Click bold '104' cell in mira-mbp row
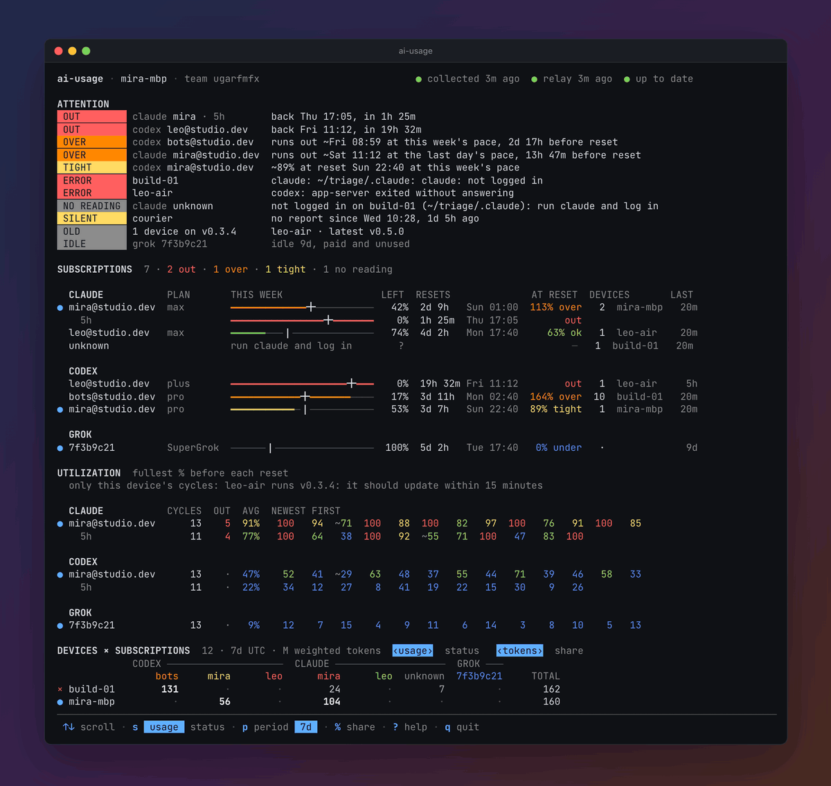 tap(332, 702)
